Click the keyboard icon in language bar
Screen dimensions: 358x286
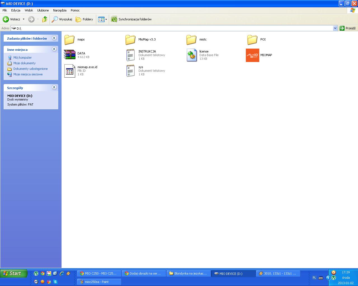321,278
